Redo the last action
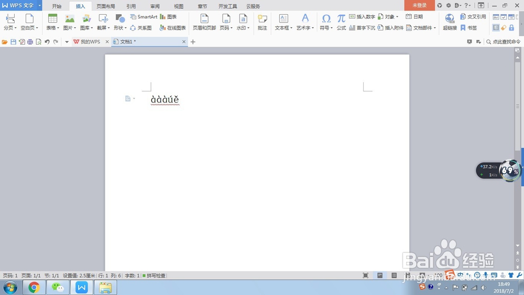This screenshot has width=524, height=295. click(56, 42)
